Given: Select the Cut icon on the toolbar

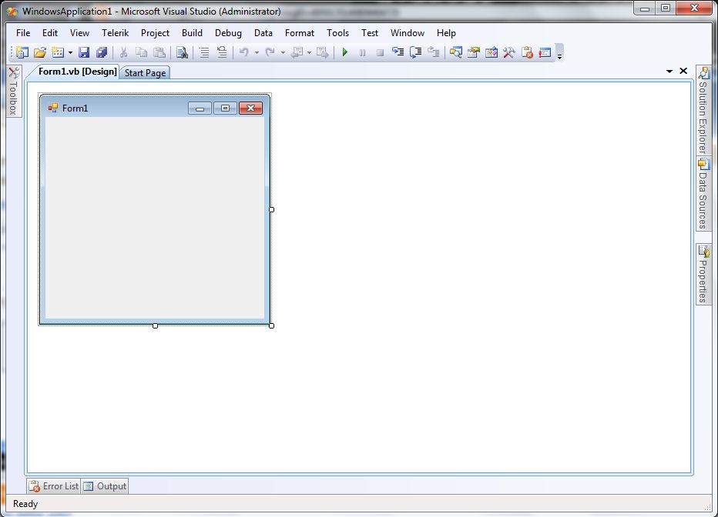Looking at the screenshot, I should coord(123,52).
